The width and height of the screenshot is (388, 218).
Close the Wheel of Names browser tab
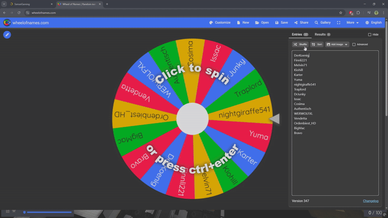pos(100,4)
